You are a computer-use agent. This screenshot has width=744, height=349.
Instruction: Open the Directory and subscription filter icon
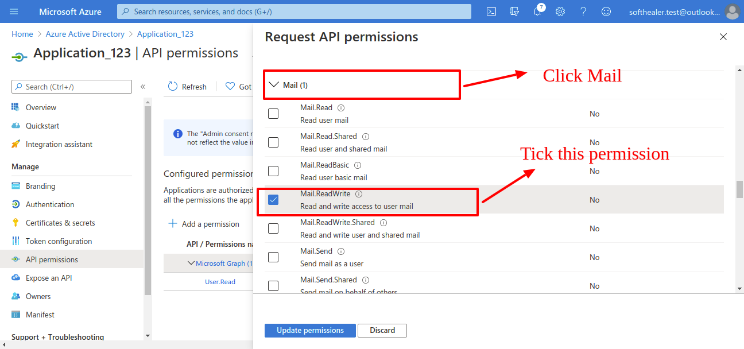pos(514,11)
